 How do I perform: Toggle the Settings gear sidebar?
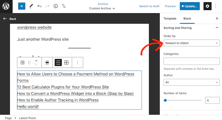click(207, 6)
